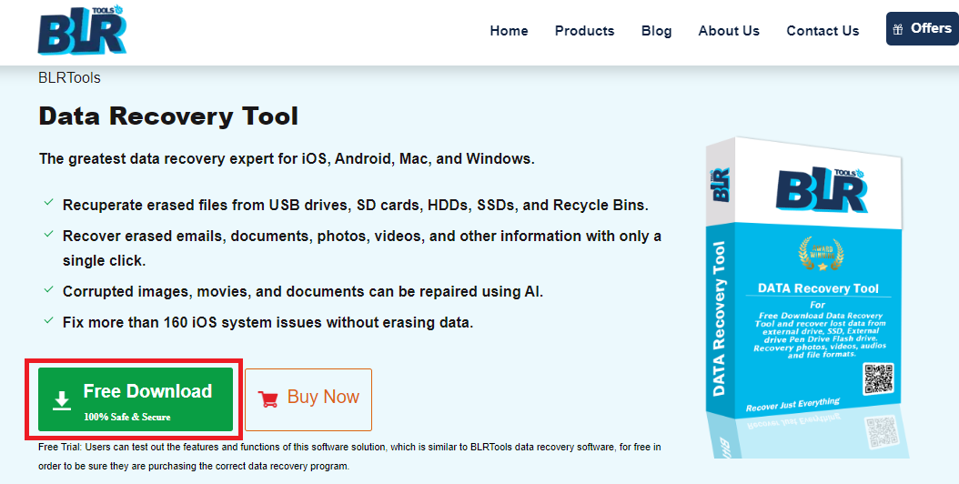Click the Data Recovery Tool product box image
Screen dimensions: 959x484
[807, 297]
